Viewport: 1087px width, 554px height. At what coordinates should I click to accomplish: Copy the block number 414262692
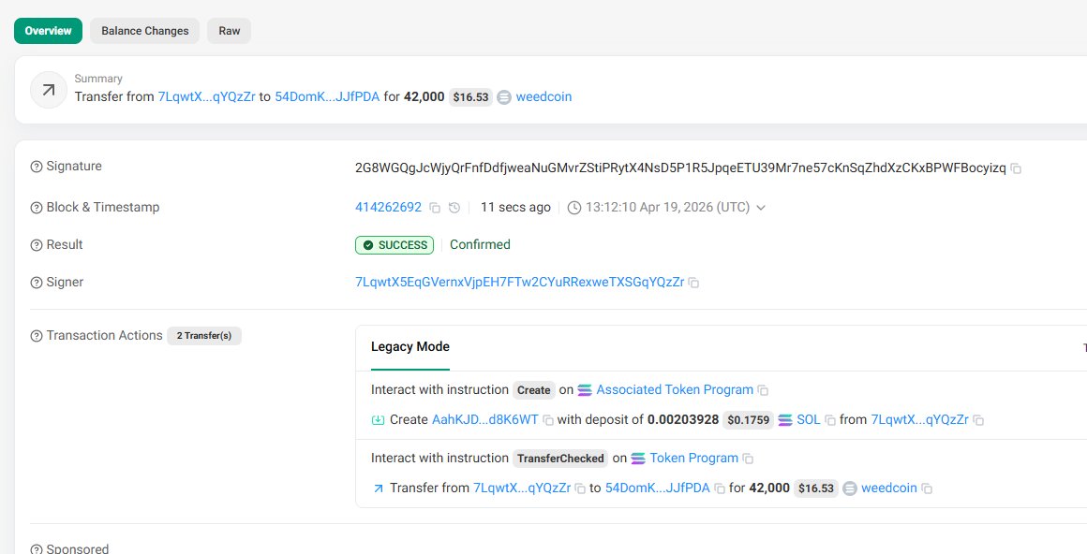click(x=435, y=208)
